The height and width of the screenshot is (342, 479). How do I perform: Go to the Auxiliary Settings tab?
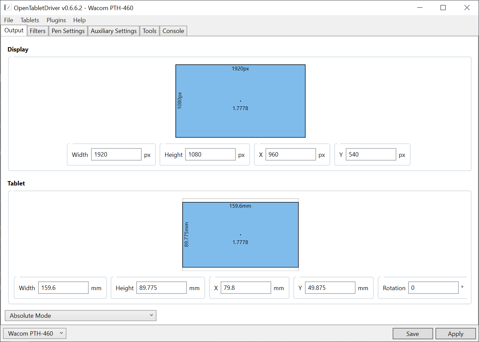(x=113, y=31)
